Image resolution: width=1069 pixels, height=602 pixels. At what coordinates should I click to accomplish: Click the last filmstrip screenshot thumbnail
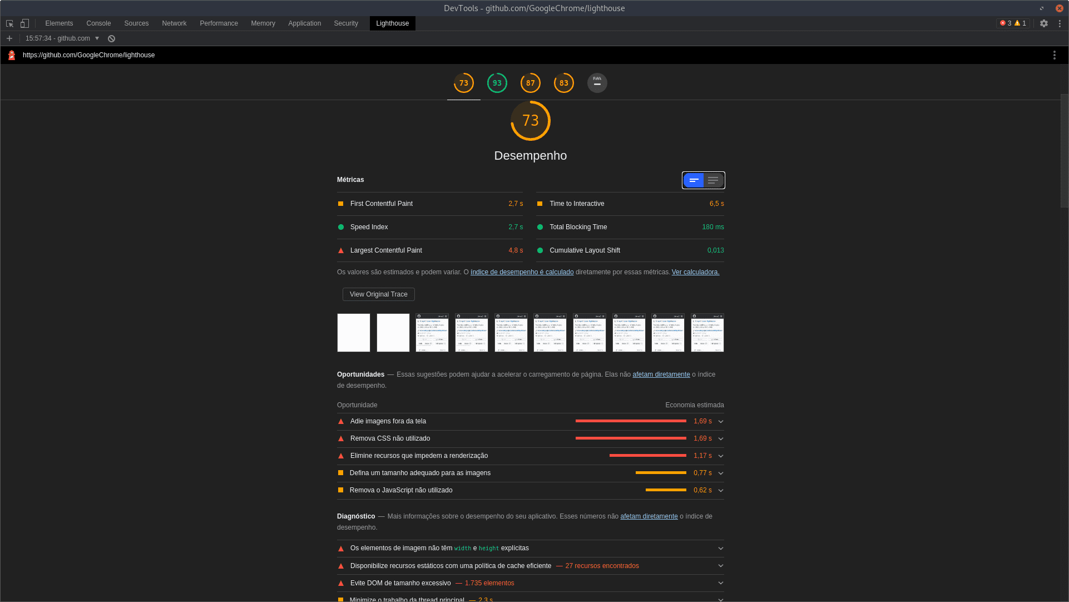tap(707, 333)
